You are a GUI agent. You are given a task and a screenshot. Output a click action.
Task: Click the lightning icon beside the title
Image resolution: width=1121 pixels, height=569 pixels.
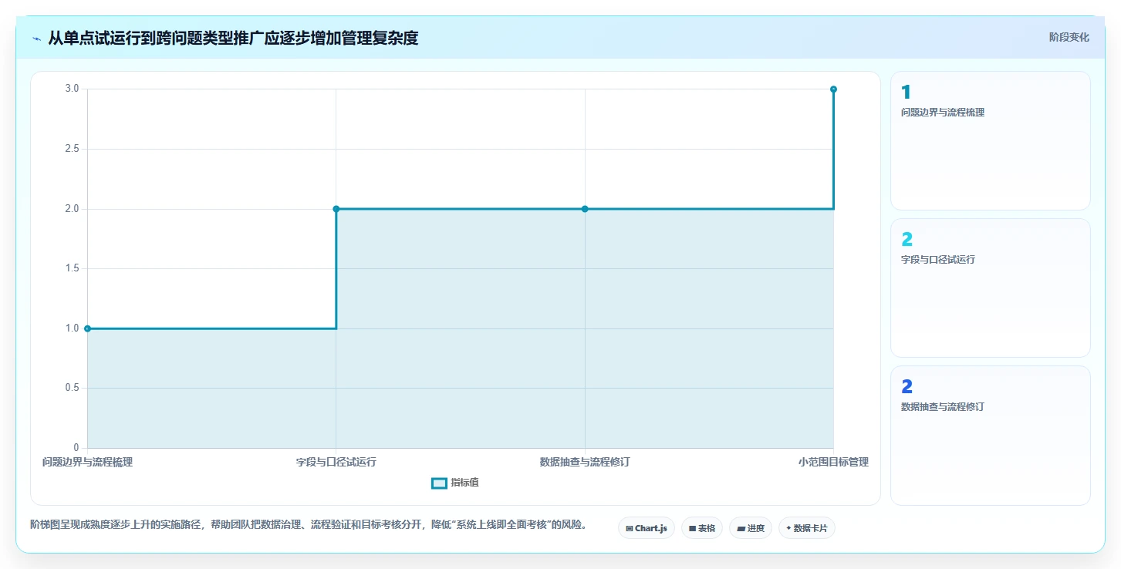point(37,39)
